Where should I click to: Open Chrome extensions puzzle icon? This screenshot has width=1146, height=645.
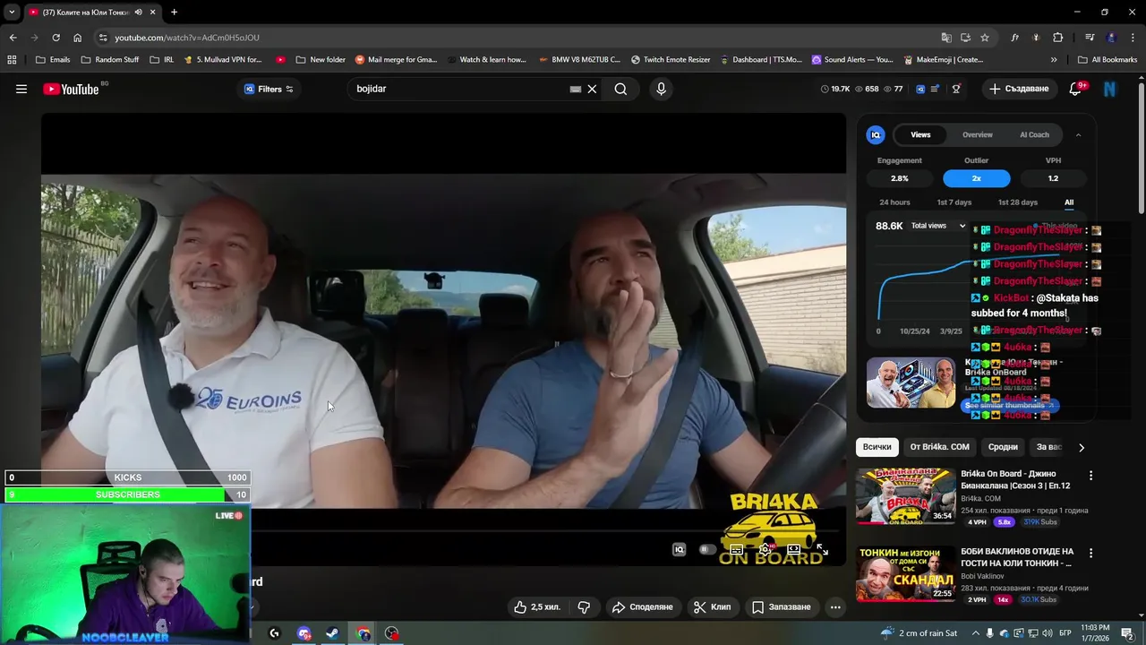(x=1057, y=38)
